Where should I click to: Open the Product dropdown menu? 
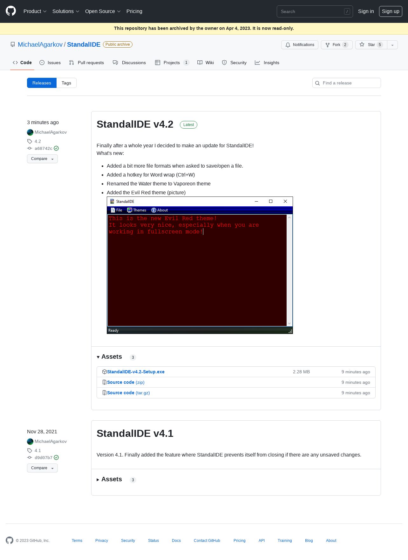[35, 11]
